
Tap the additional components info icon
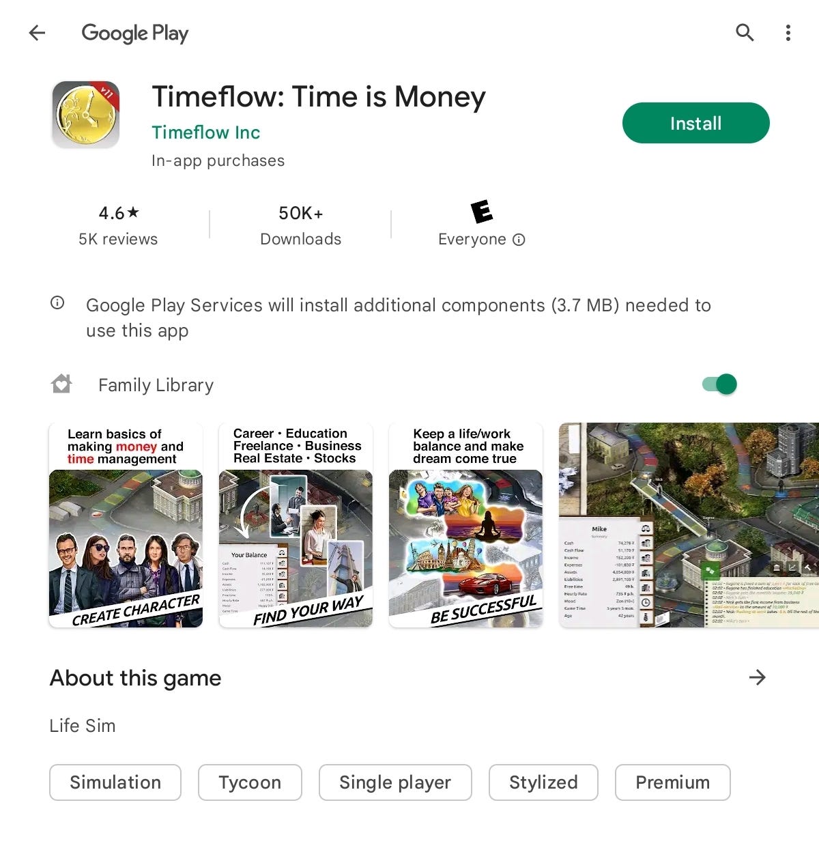pos(57,303)
